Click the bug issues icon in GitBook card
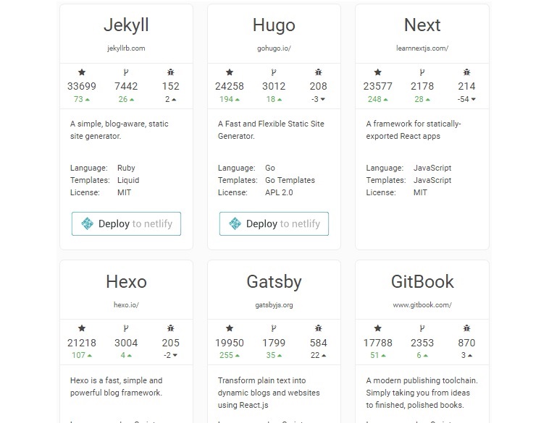549x423 pixels. (466, 328)
